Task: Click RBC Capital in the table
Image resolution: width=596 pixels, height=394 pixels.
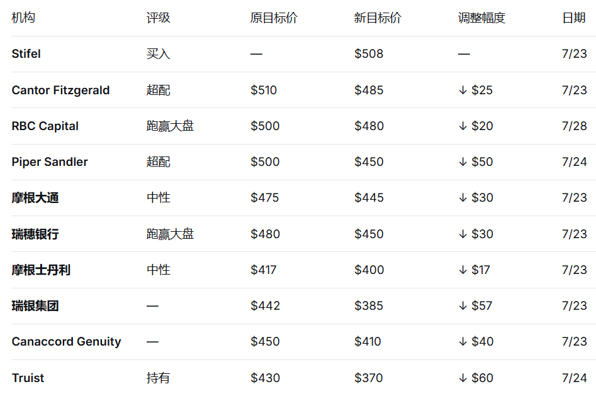Action: coord(45,126)
